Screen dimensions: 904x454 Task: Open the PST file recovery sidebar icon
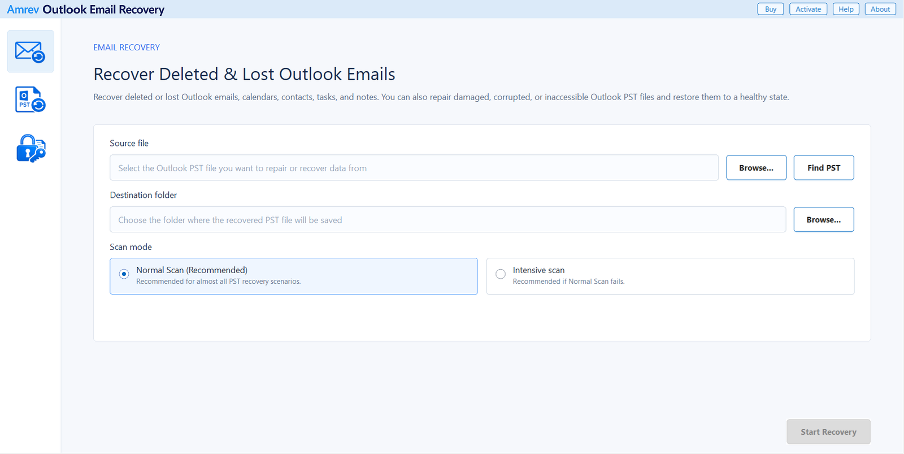(31, 100)
